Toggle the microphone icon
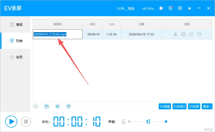This screenshot has height=132, width=215. click(x=123, y=122)
